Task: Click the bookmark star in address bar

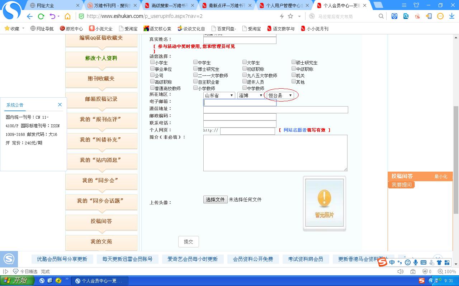Action: pos(290,16)
